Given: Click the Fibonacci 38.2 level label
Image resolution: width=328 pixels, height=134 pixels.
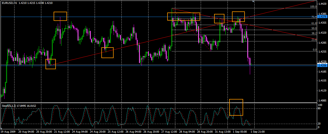Looking at the screenshot, I should (x=314, y=33).
